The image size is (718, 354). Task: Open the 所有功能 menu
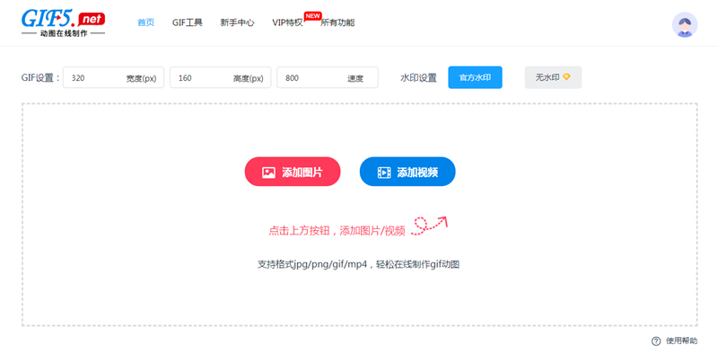(x=337, y=22)
